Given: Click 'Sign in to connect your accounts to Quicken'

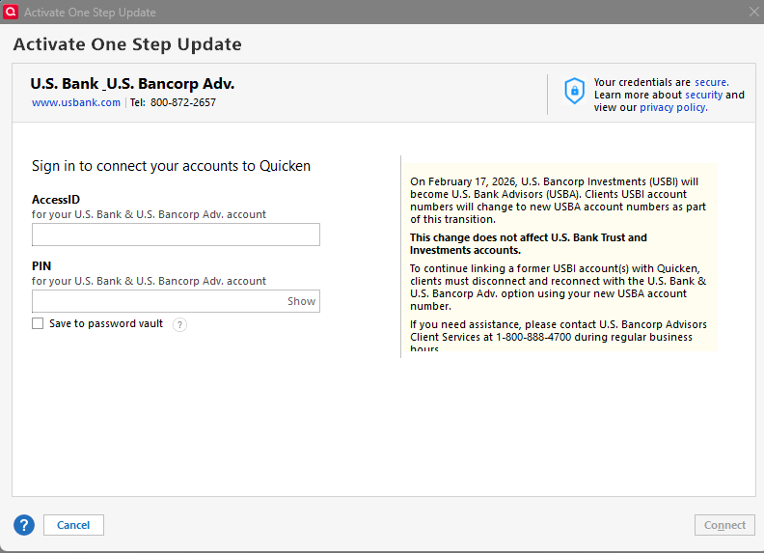Looking at the screenshot, I should [x=171, y=166].
